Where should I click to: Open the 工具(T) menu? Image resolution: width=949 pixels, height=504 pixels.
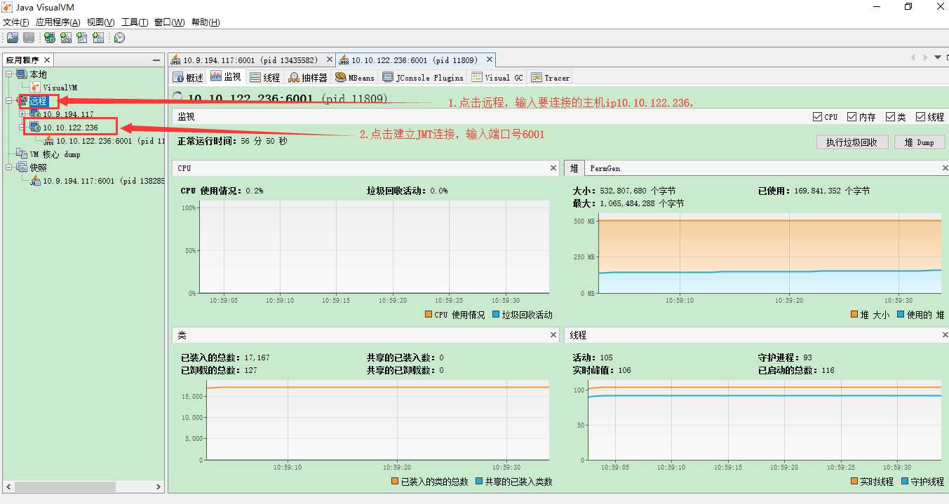click(134, 22)
